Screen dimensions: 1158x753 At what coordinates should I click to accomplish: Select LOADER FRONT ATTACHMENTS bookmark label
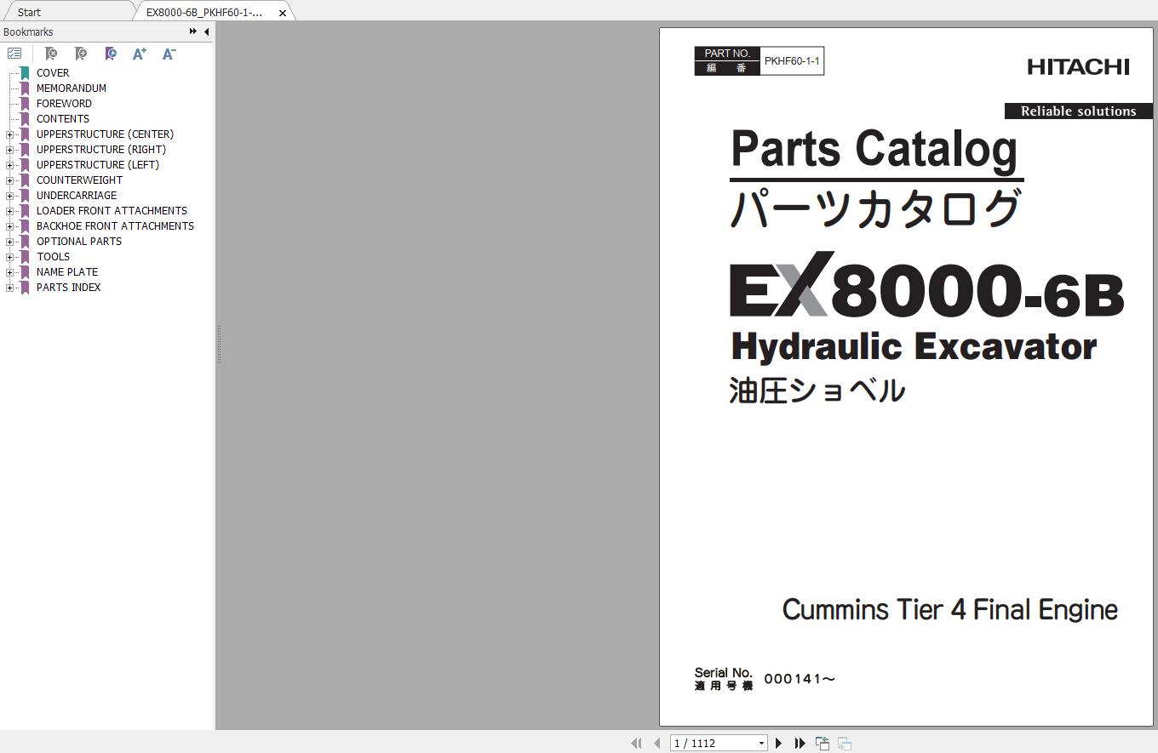(112, 211)
